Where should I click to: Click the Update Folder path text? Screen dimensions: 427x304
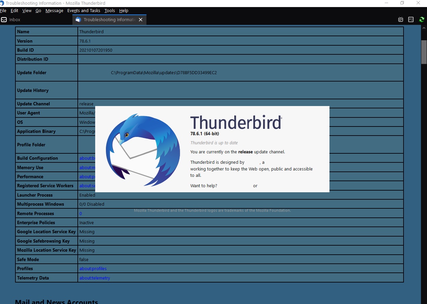pos(164,73)
